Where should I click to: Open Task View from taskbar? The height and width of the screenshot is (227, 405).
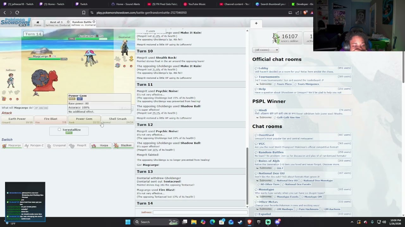tap(185, 222)
